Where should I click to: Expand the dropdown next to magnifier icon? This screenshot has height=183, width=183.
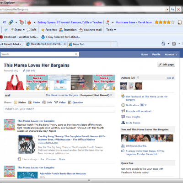pyautogui.click(x=113, y=22)
